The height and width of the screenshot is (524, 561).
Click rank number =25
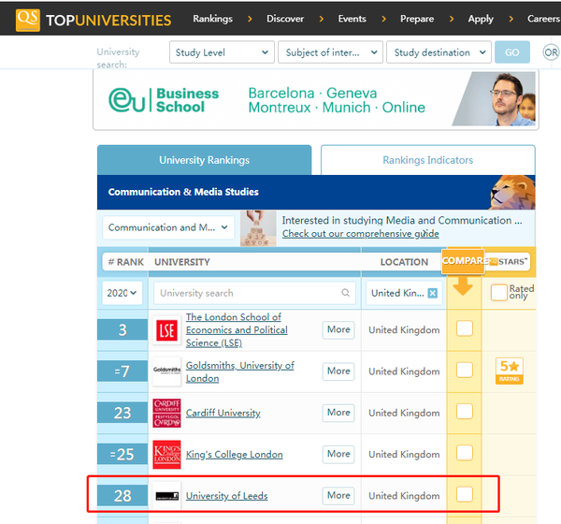pyautogui.click(x=122, y=454)
